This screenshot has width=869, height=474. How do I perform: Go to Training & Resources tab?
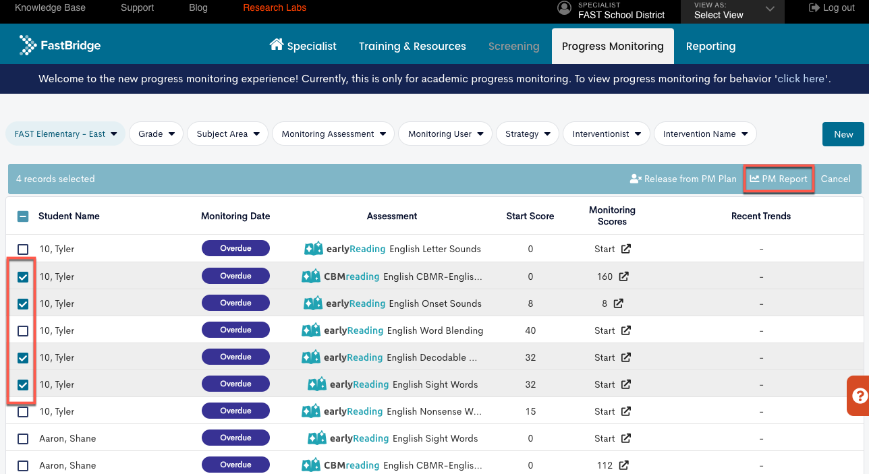[x=412, y=46]
